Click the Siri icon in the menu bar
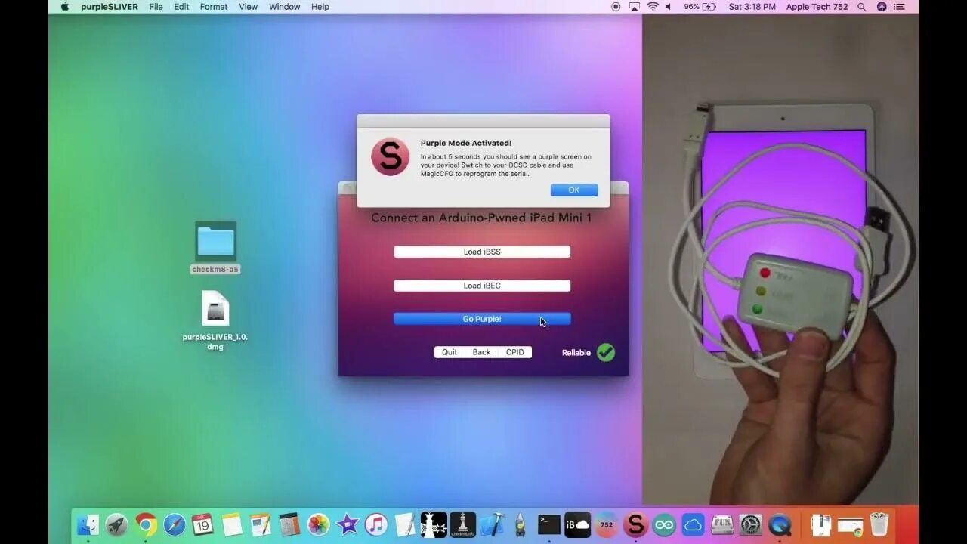This screenshot has height=544, width=967. point(882,7)
